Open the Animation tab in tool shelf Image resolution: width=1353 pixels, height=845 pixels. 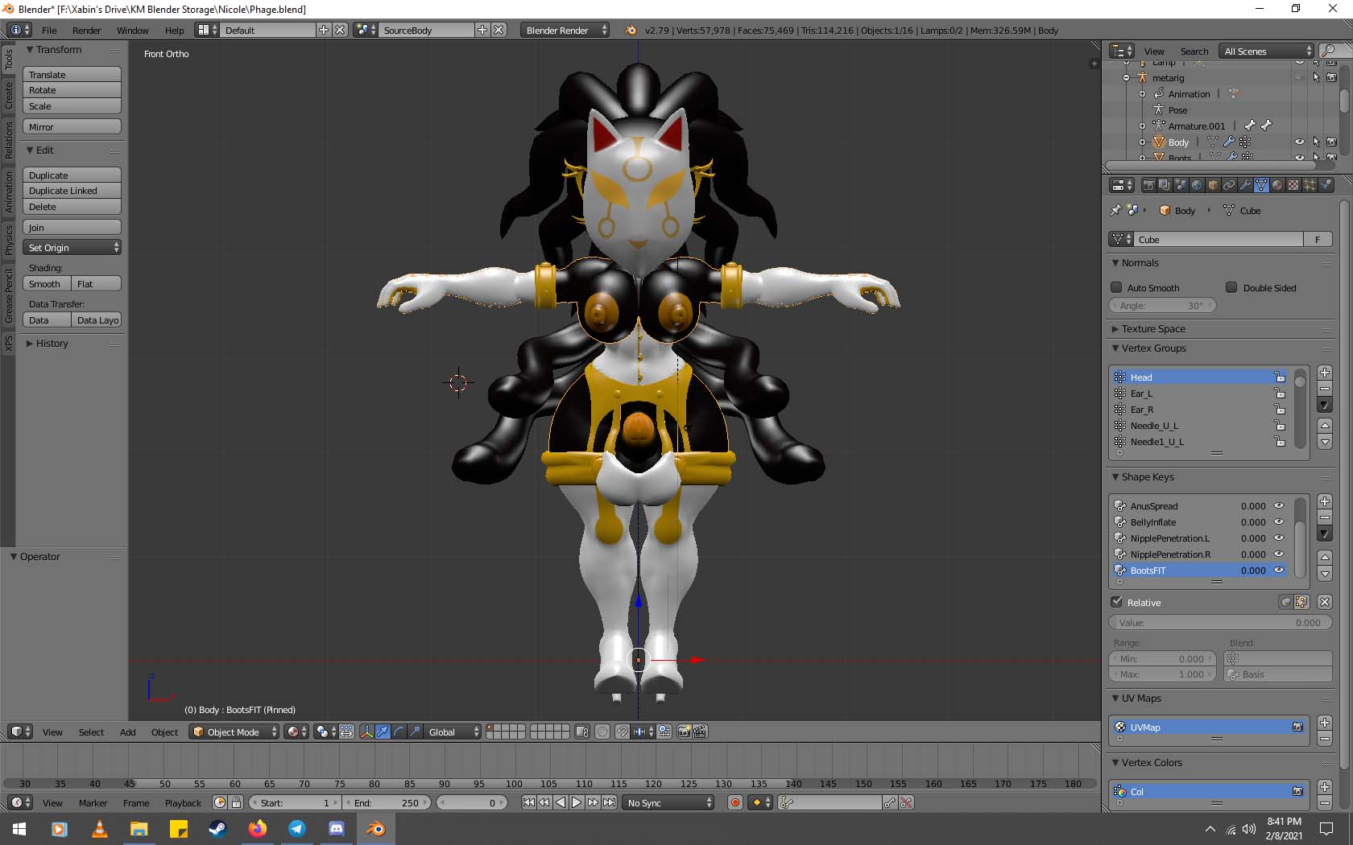tap(8, 192)
